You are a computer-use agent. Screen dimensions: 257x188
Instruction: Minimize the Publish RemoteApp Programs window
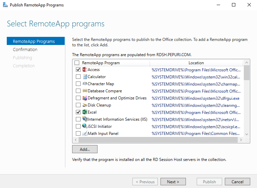(x=218, y=5)
